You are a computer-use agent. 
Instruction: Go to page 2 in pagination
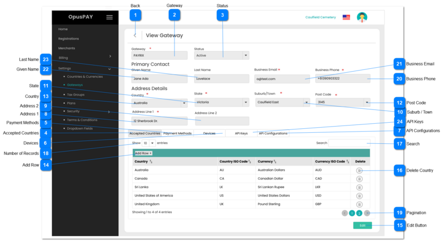[359, 213]
